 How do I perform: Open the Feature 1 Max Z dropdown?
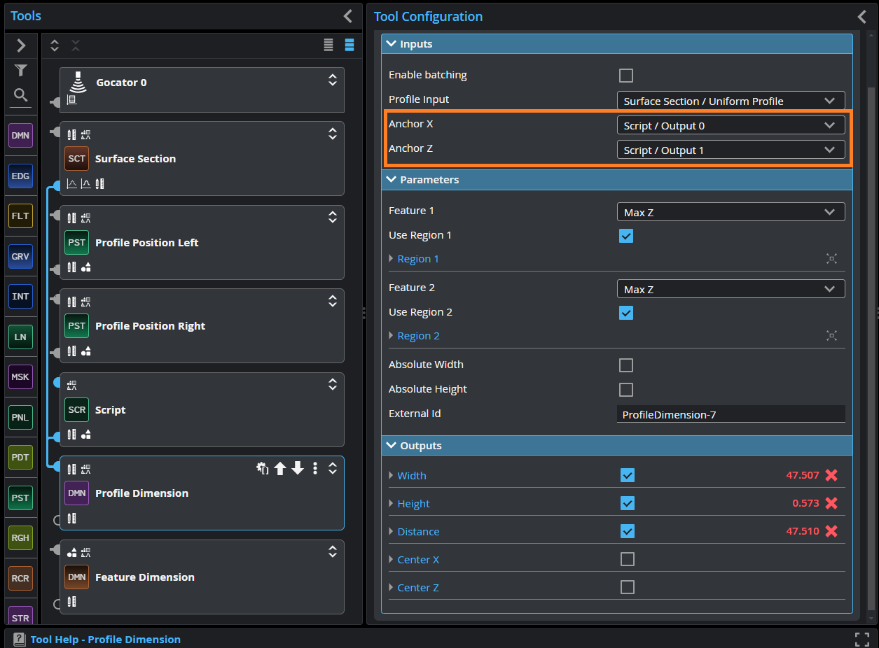tap(731, 212)
